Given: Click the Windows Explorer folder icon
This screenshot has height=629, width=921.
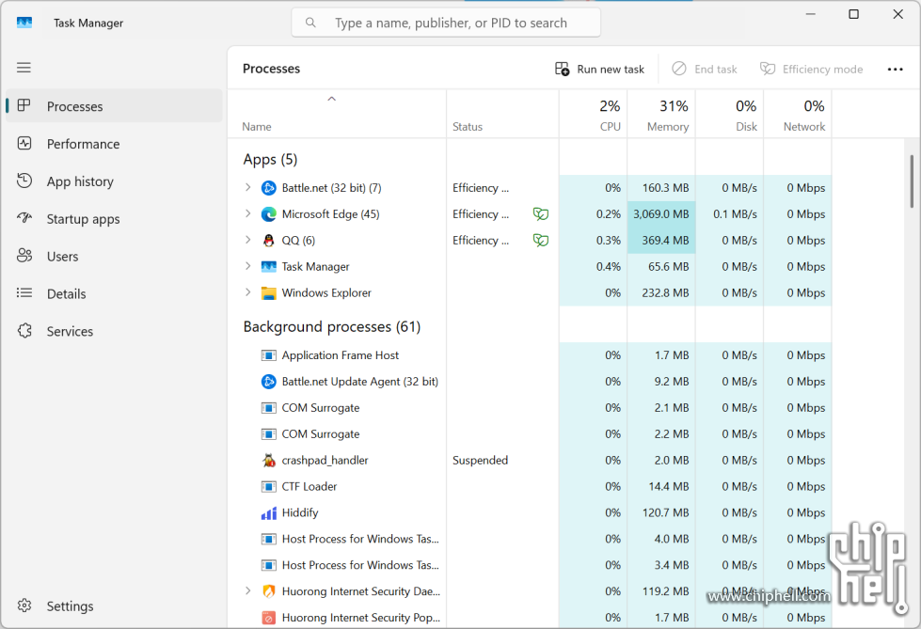Looking at the screenshot, I should click(x=268, y=293).
